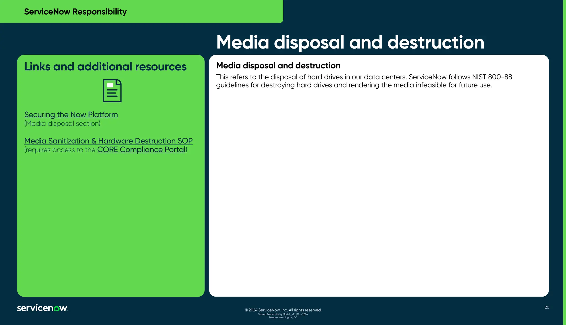Viewport: 566px width, 325px height.
Task: Open the Securing the Now Platform link
Action: pos(71,114)
